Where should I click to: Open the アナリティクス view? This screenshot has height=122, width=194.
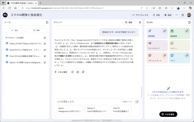140,15
